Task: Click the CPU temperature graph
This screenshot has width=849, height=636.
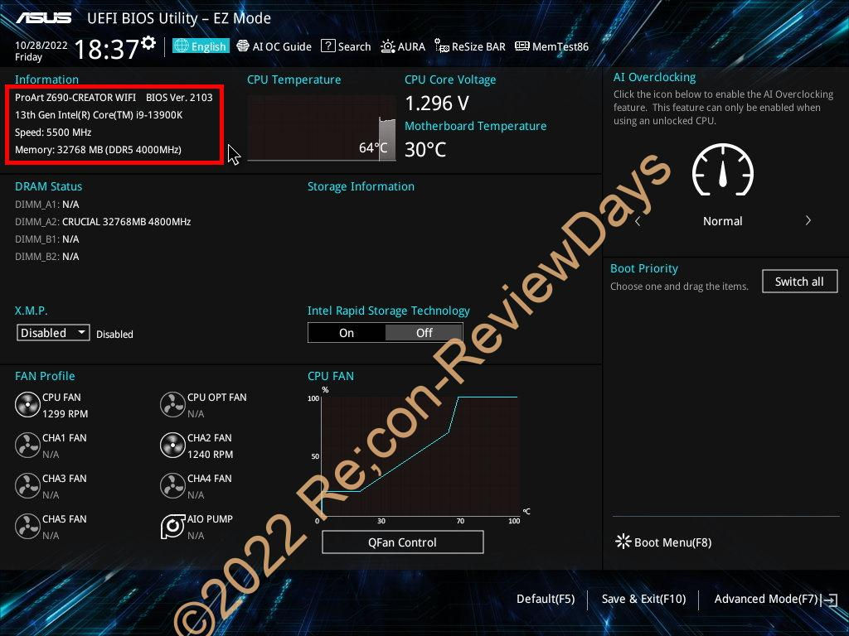Action: pos(322,128)
